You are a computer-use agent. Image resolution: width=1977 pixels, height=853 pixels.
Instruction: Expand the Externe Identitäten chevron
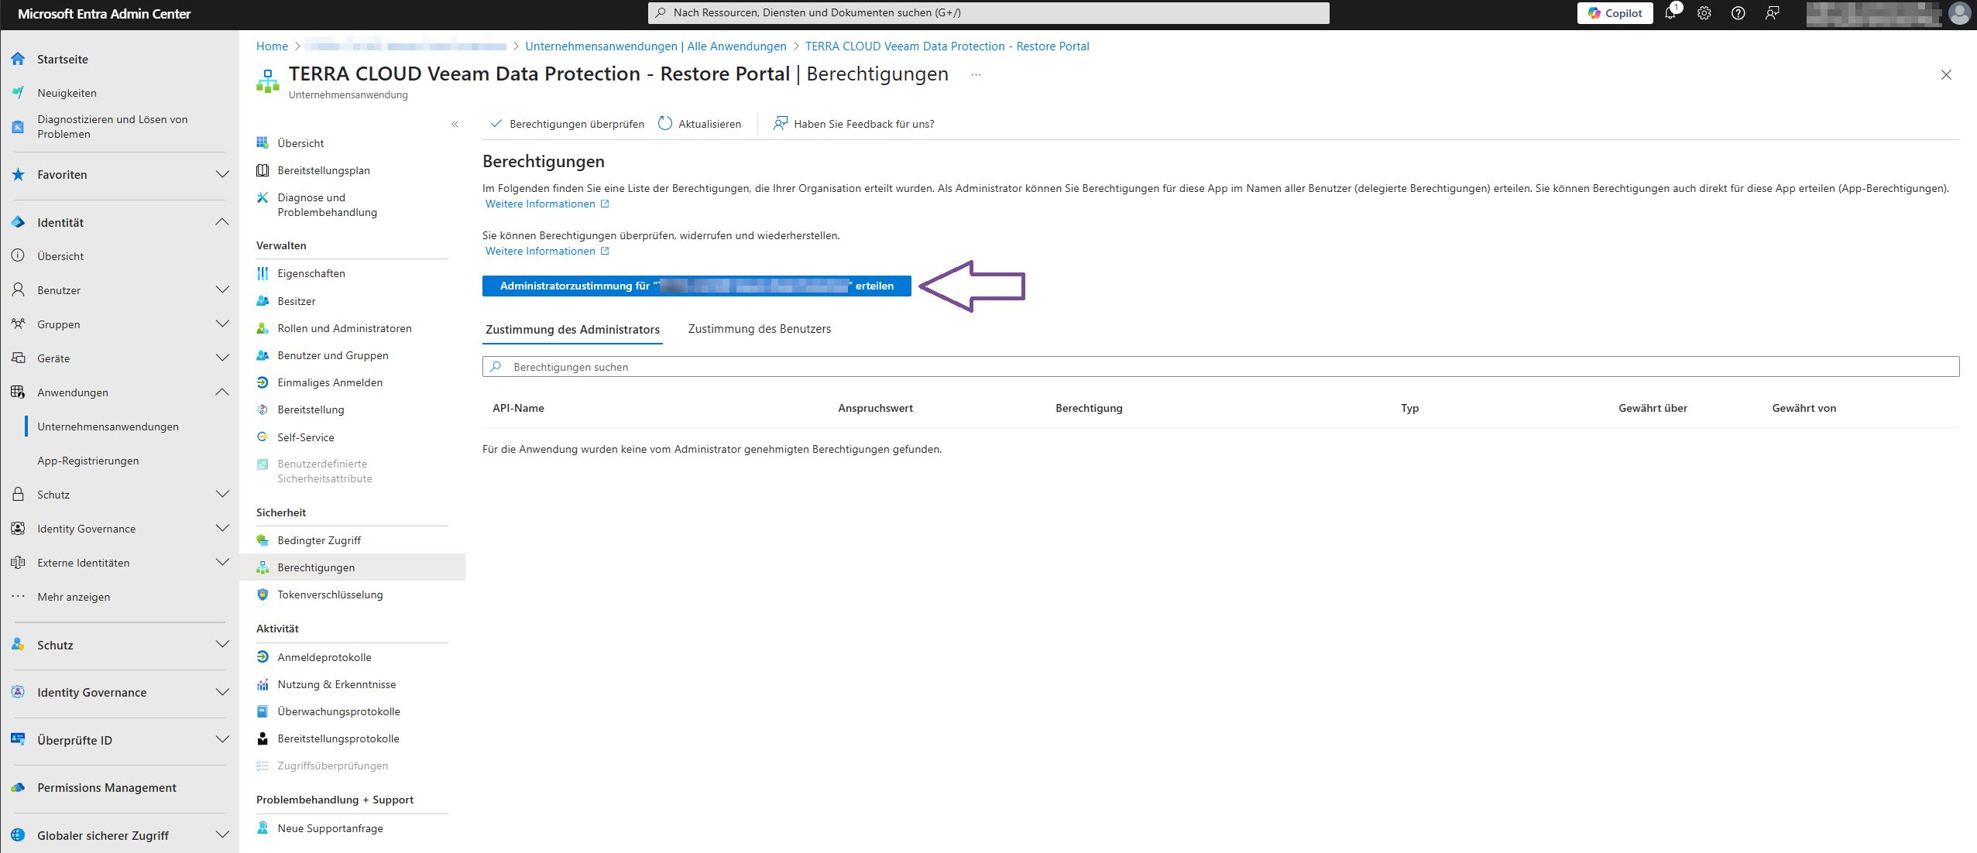point(222,563)
